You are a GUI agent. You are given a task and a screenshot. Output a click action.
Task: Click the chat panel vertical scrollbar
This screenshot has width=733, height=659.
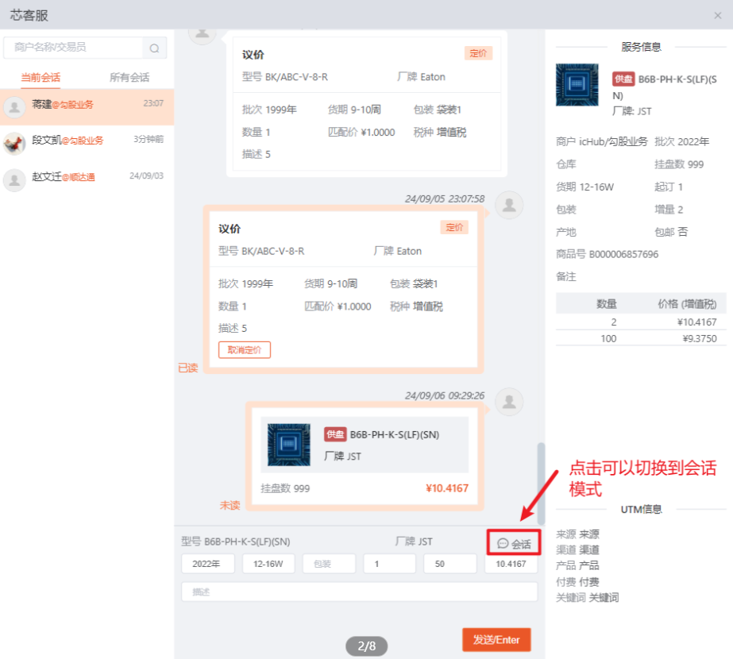[x=542, y=476]
